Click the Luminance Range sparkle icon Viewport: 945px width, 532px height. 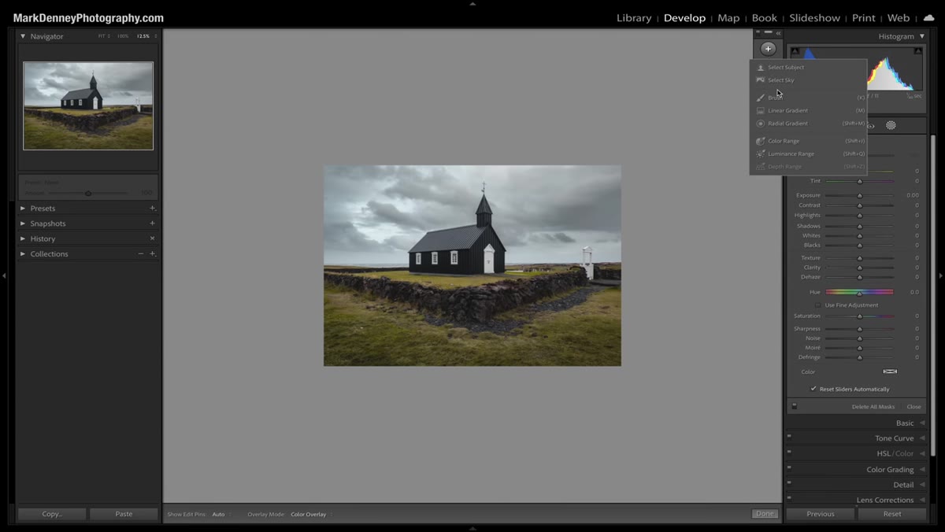[x=760, y=154]
